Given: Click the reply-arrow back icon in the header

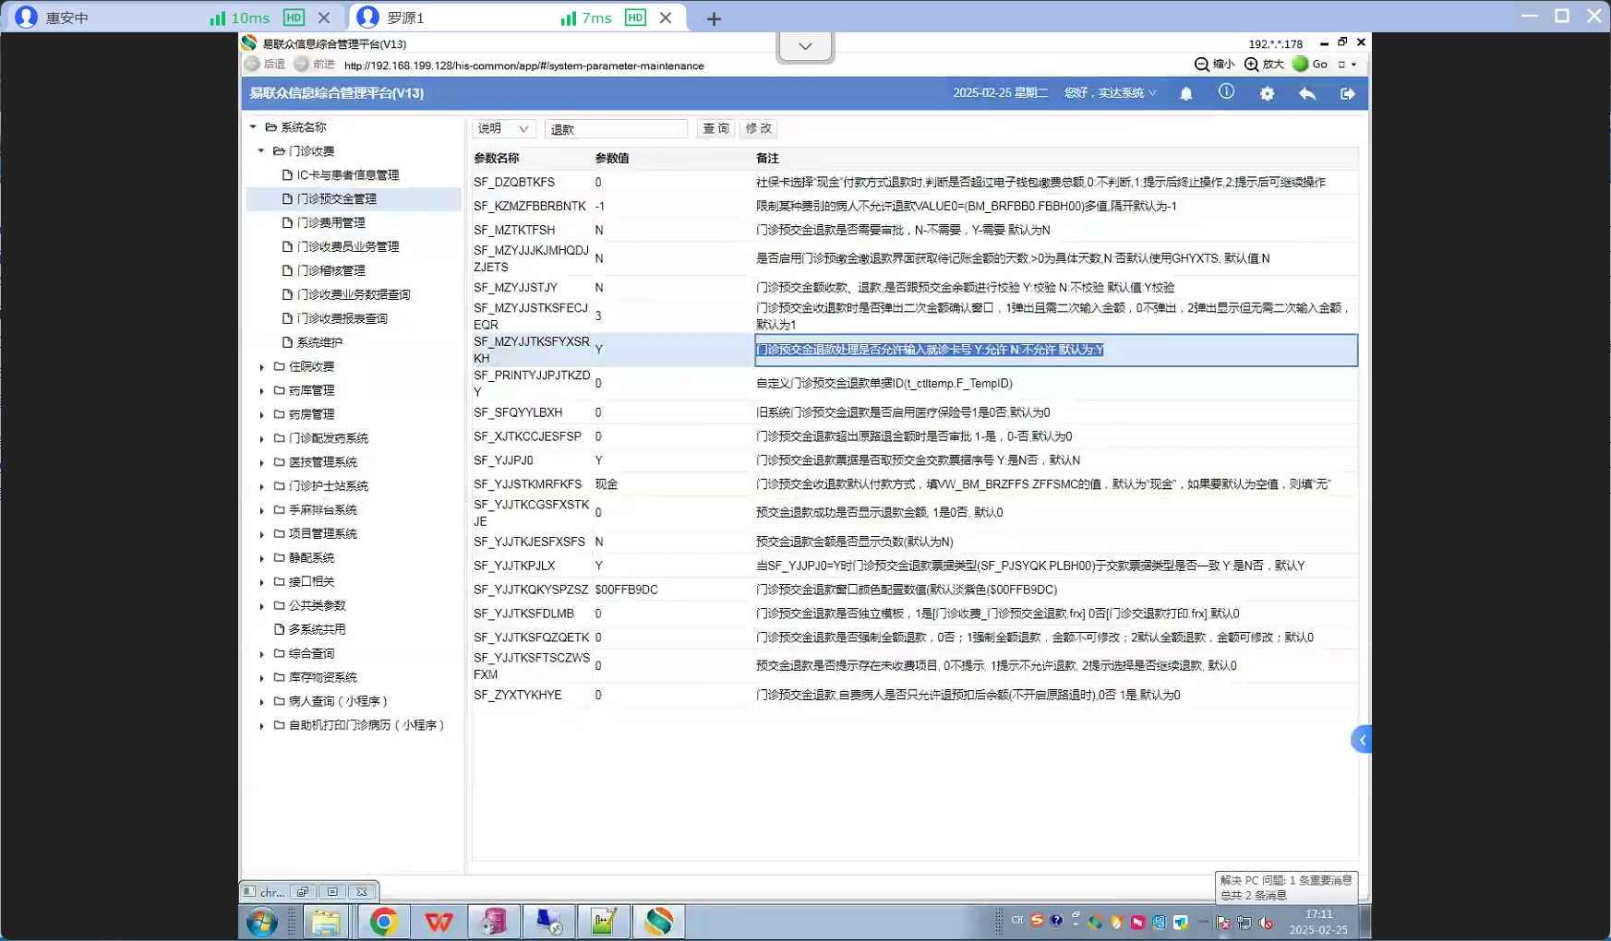Looking at the screenshot, I should (x=1307, y=93).
